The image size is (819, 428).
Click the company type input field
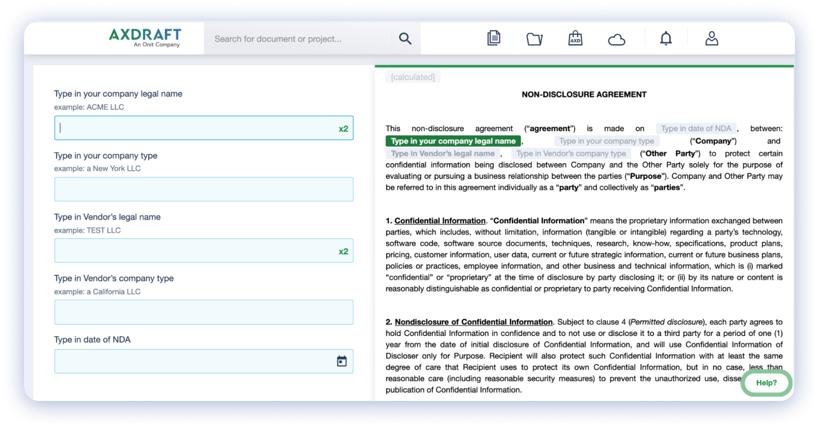203,189
